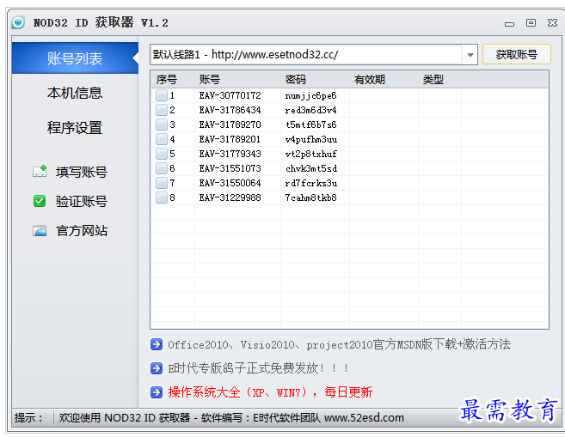Screen dimensions: 565x437
Task: Select account EAV-31786434
Action: tap(230, 110)
